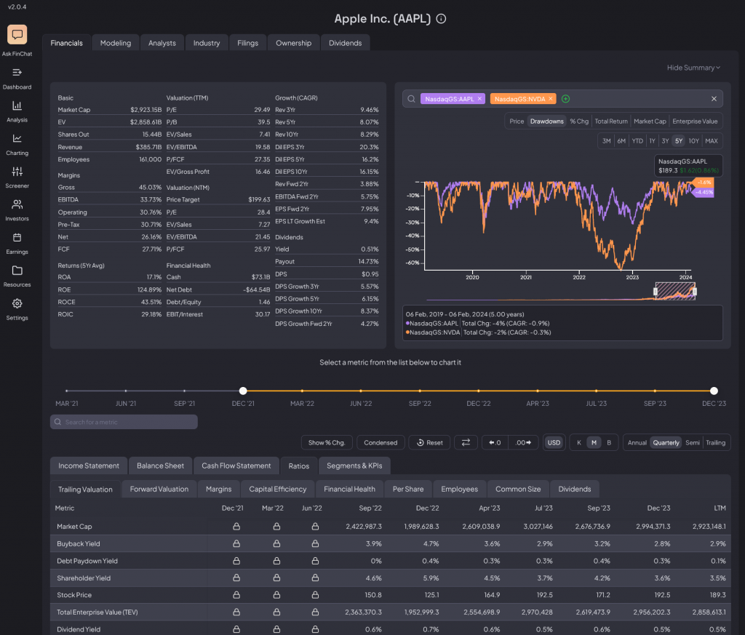Remove the NasdaqGS:NVDA ticker chip

(551, 99)
